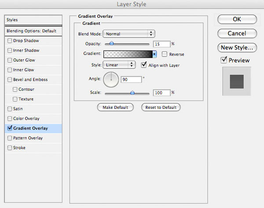Open the gradient picker dropdown arrow
This screenshot has height=208, width=264.
click(x=154, y=54)
